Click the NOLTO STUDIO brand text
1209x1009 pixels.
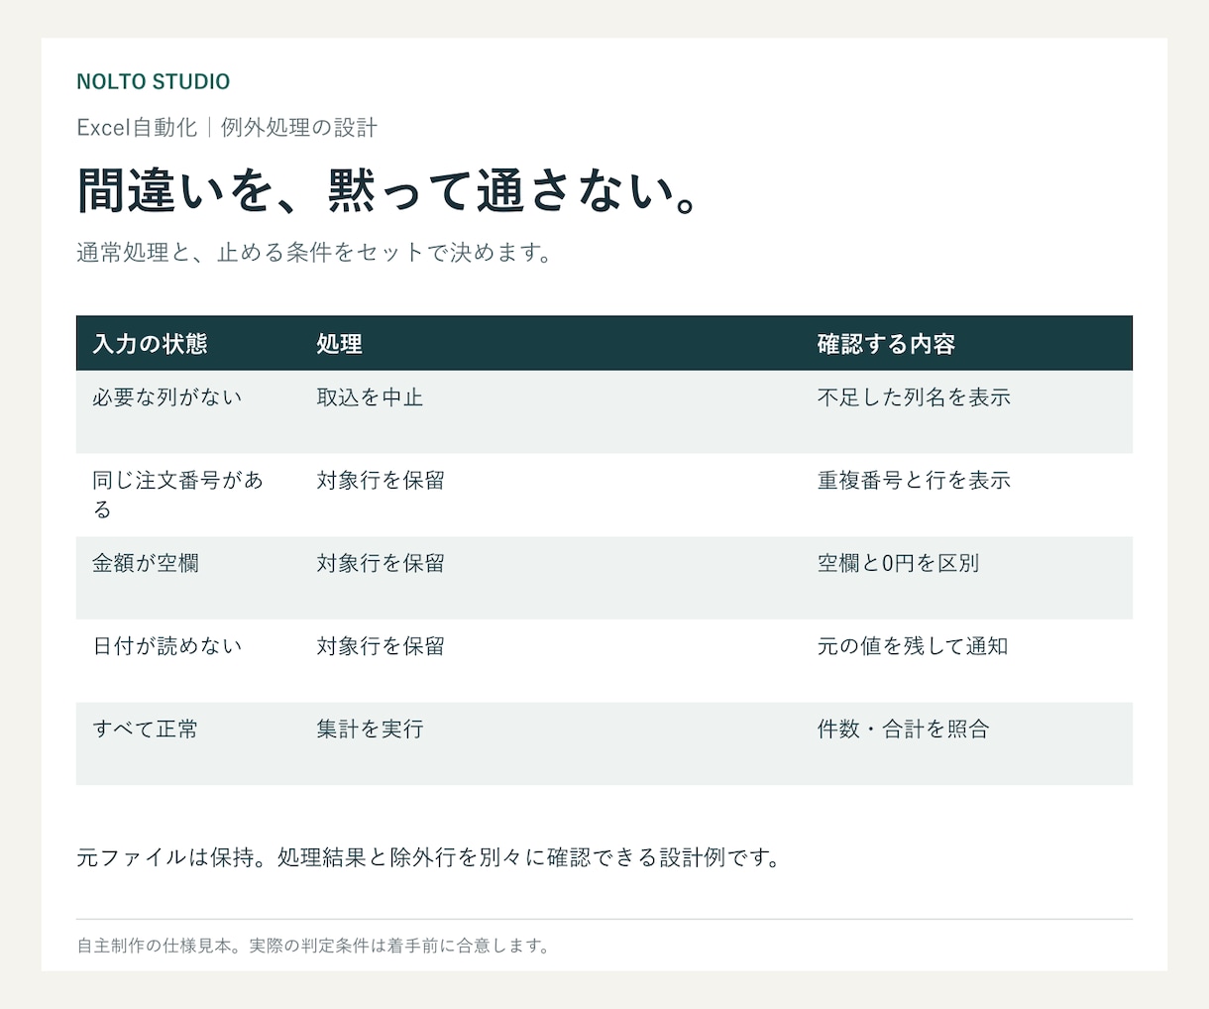pos(153,82)
